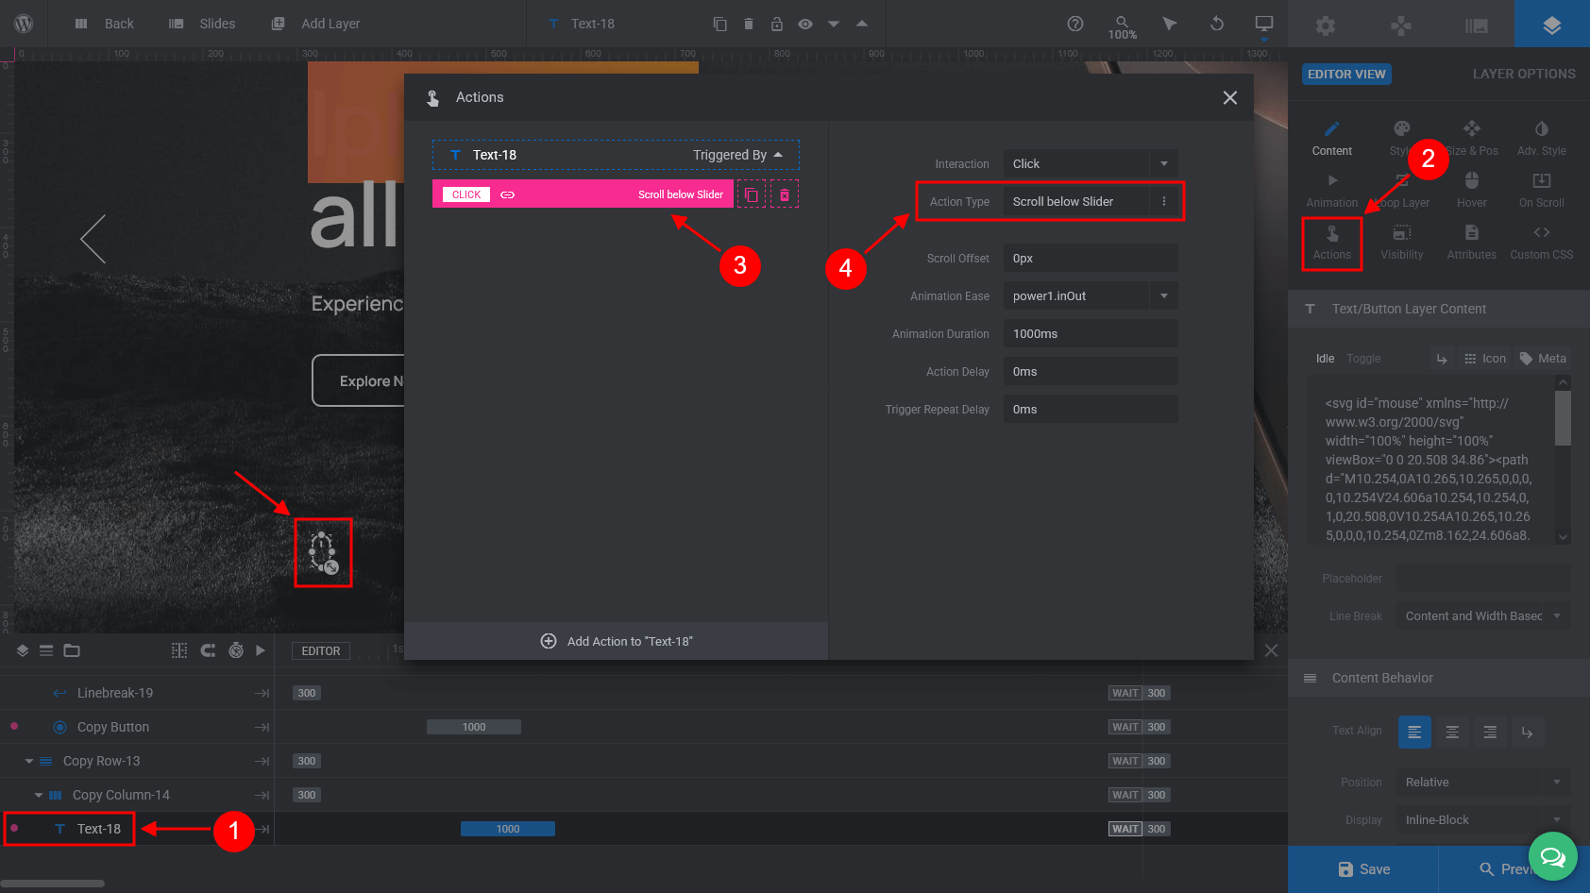Open the slide options tab
Viewport: 1590px width, 893px height.
[1477, 25]
